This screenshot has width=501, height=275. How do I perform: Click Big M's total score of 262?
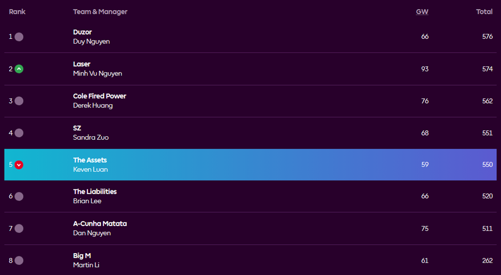[487, 261]
